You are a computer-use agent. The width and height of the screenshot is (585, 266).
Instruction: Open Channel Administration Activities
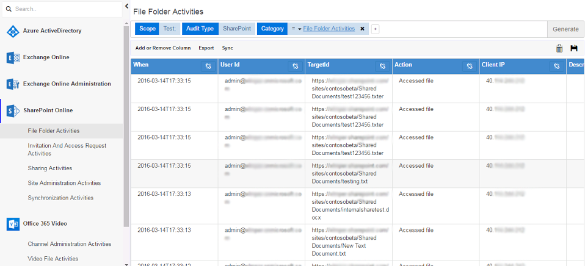coord(70,244)
